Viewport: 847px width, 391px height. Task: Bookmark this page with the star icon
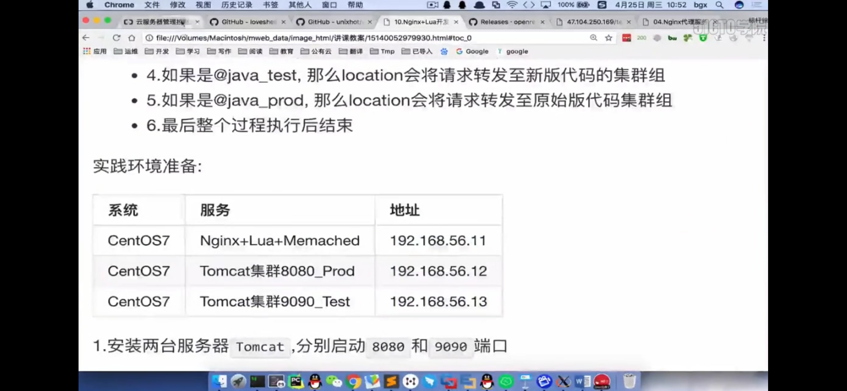point(609,38)
